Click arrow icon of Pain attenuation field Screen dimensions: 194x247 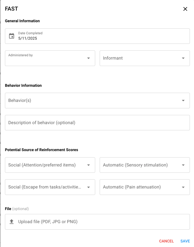183,187
